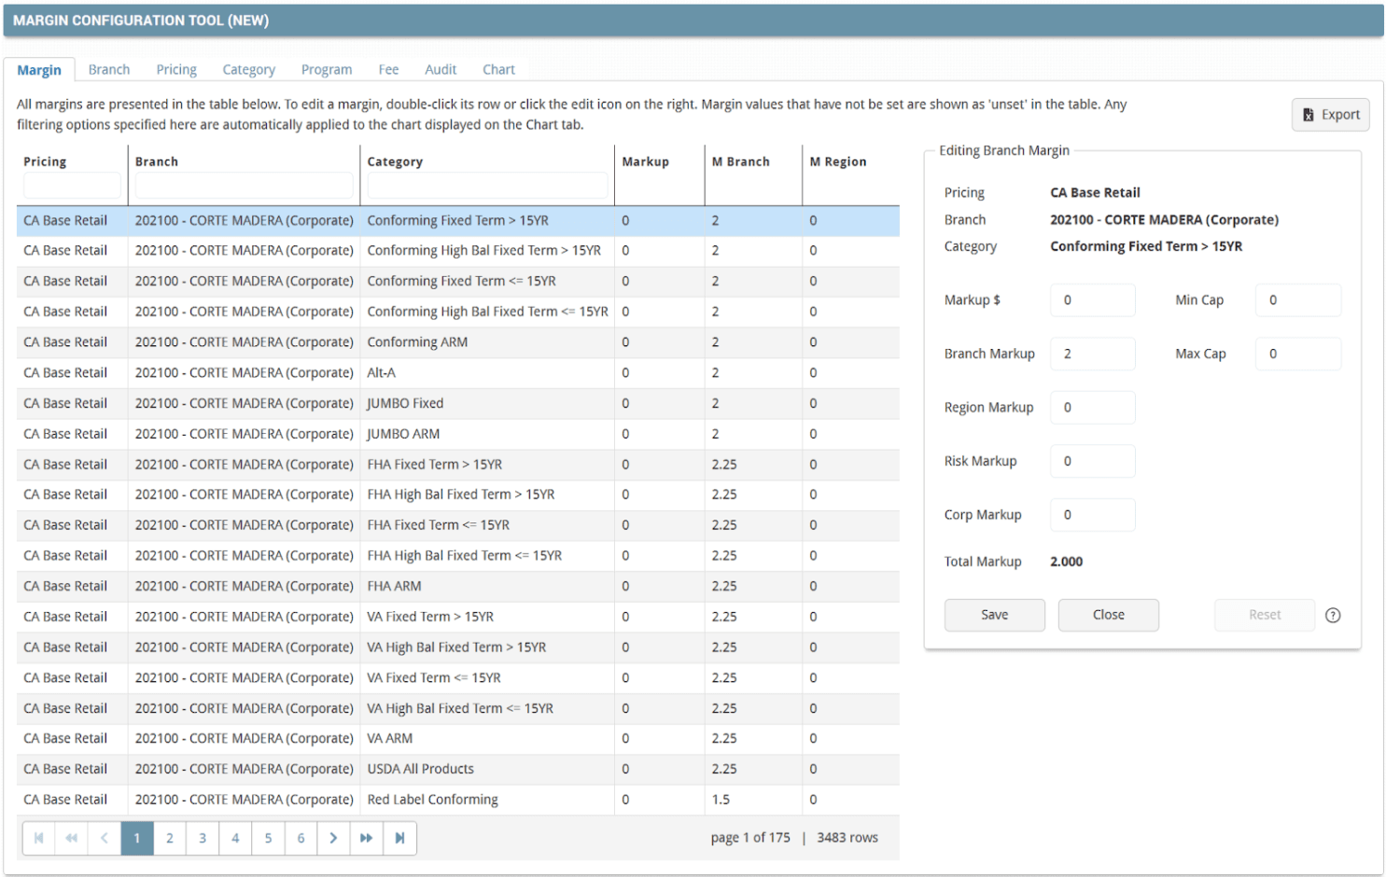Image resolution: width=1386 pixels, height=877 pixels.
Task: Export the margins table
Action: click(x=1330, y=115)
